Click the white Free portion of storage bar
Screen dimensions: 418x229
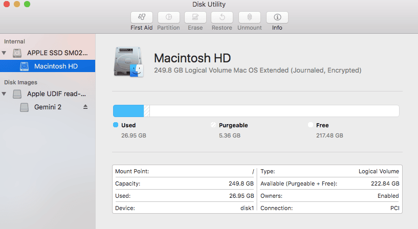click(274, 111)
